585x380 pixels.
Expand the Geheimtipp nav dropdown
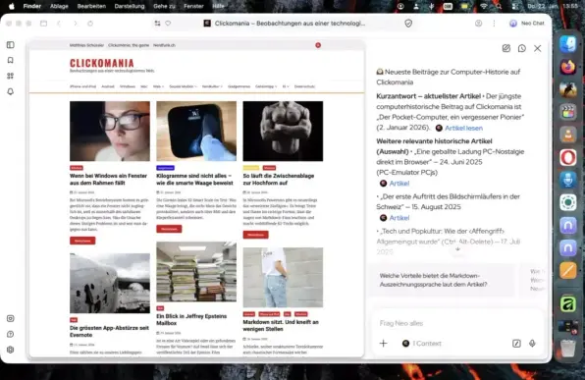click(266, 86)
